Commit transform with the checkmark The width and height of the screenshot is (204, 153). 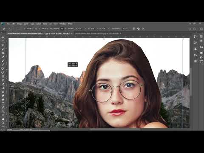[x=143, y=29]
